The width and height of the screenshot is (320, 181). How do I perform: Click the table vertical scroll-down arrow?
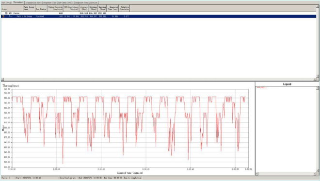click(318, 76)
